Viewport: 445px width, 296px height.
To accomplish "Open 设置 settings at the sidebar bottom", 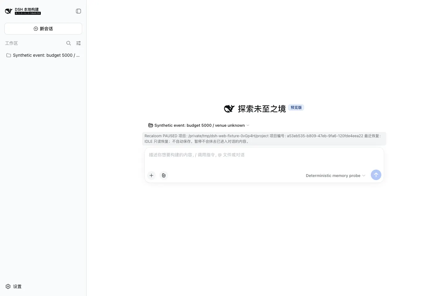I will [14, 286].
